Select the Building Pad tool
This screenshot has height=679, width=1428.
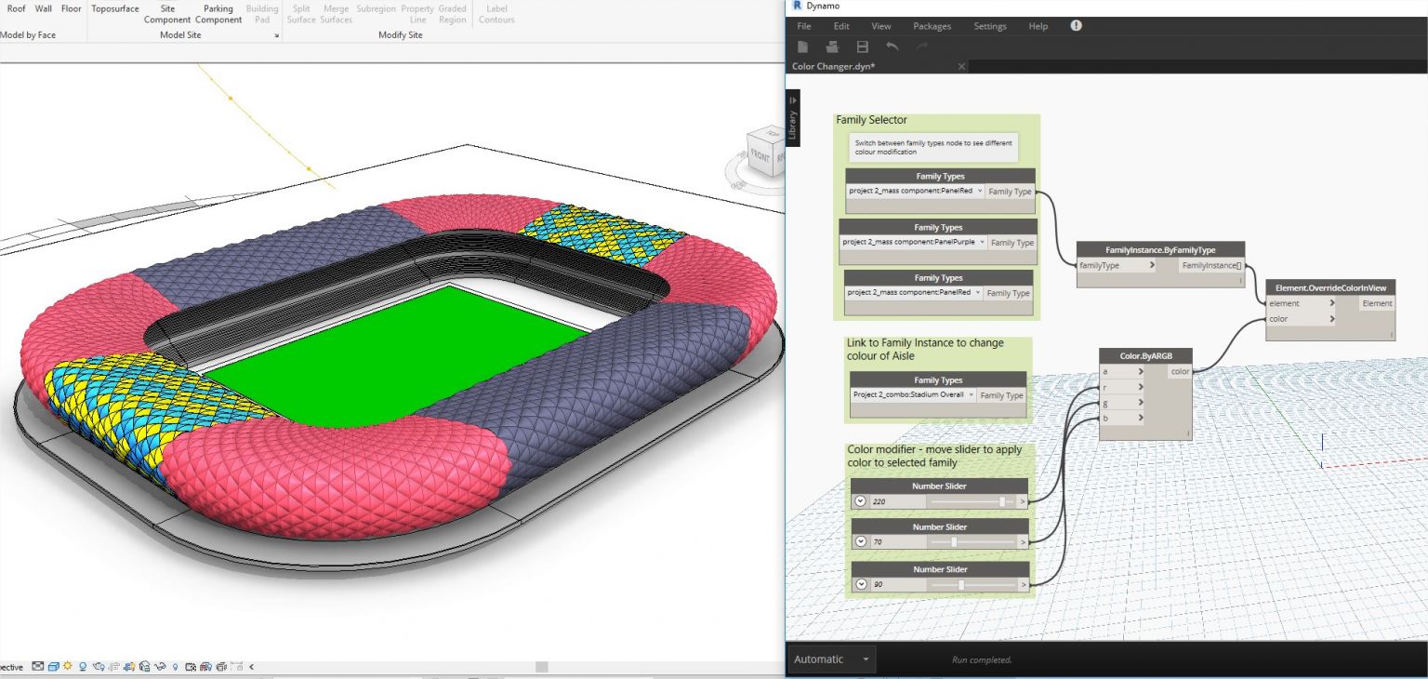point(262,13)
